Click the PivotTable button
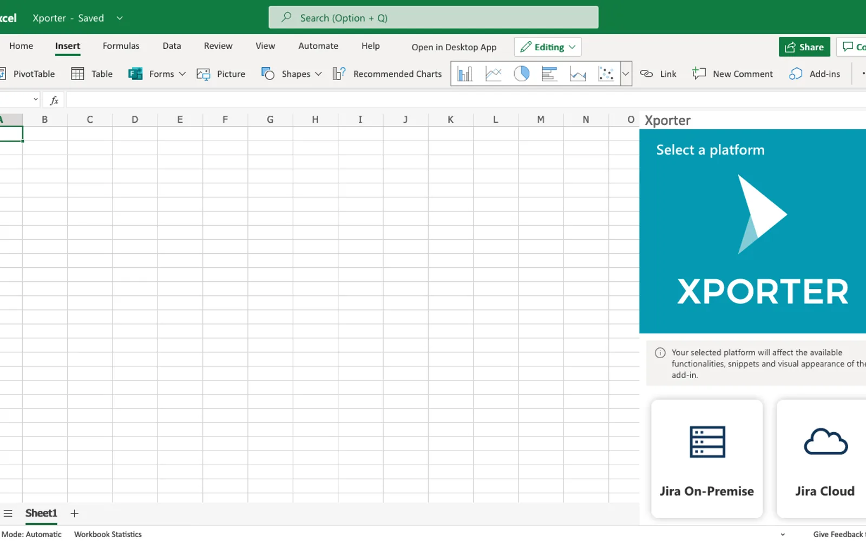 [27, 74]
